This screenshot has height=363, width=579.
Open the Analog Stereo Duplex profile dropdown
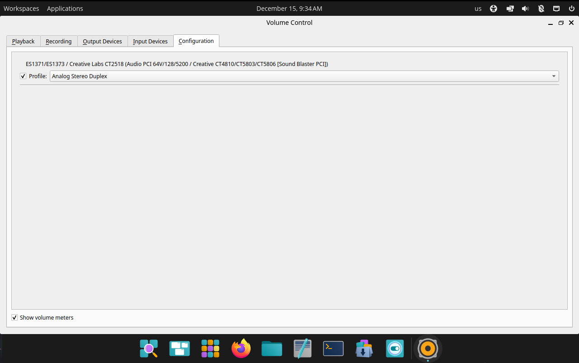(x=303, y=76)
